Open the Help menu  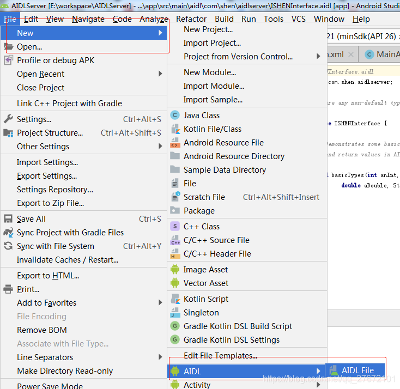click(361, 19)
